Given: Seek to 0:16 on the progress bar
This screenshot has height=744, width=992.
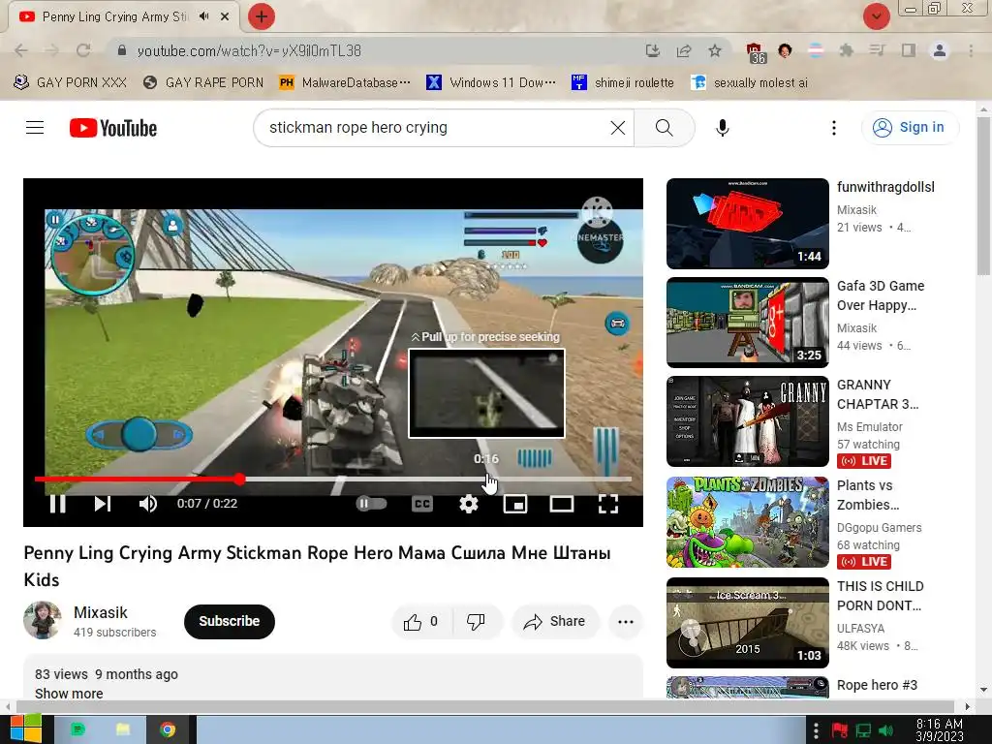Looking at the screenshot, I should 486,479.
